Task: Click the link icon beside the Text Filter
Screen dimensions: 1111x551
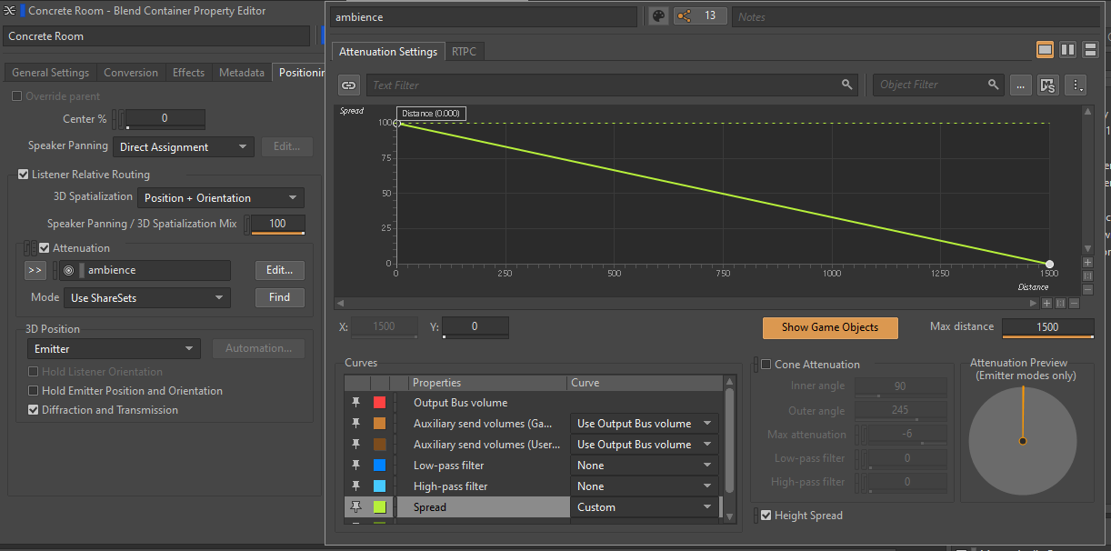Action: [348, 85]
